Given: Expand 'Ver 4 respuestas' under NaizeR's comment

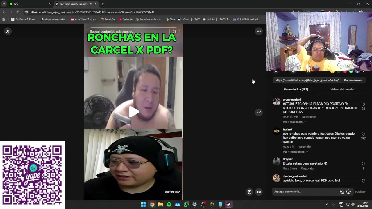Looking at the screenshot, I should [x=295, y=152].
